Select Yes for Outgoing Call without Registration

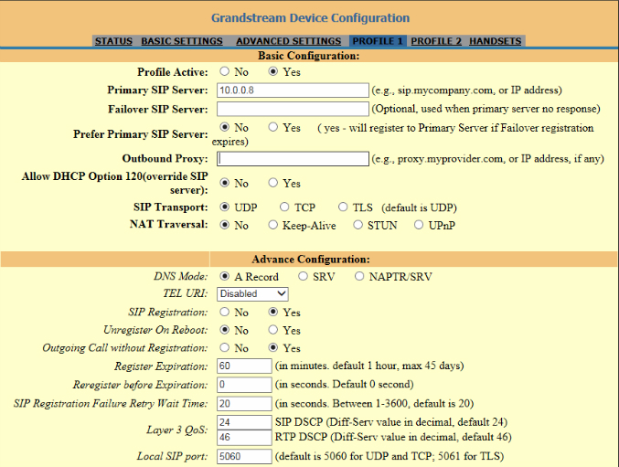tap(272, 347)
